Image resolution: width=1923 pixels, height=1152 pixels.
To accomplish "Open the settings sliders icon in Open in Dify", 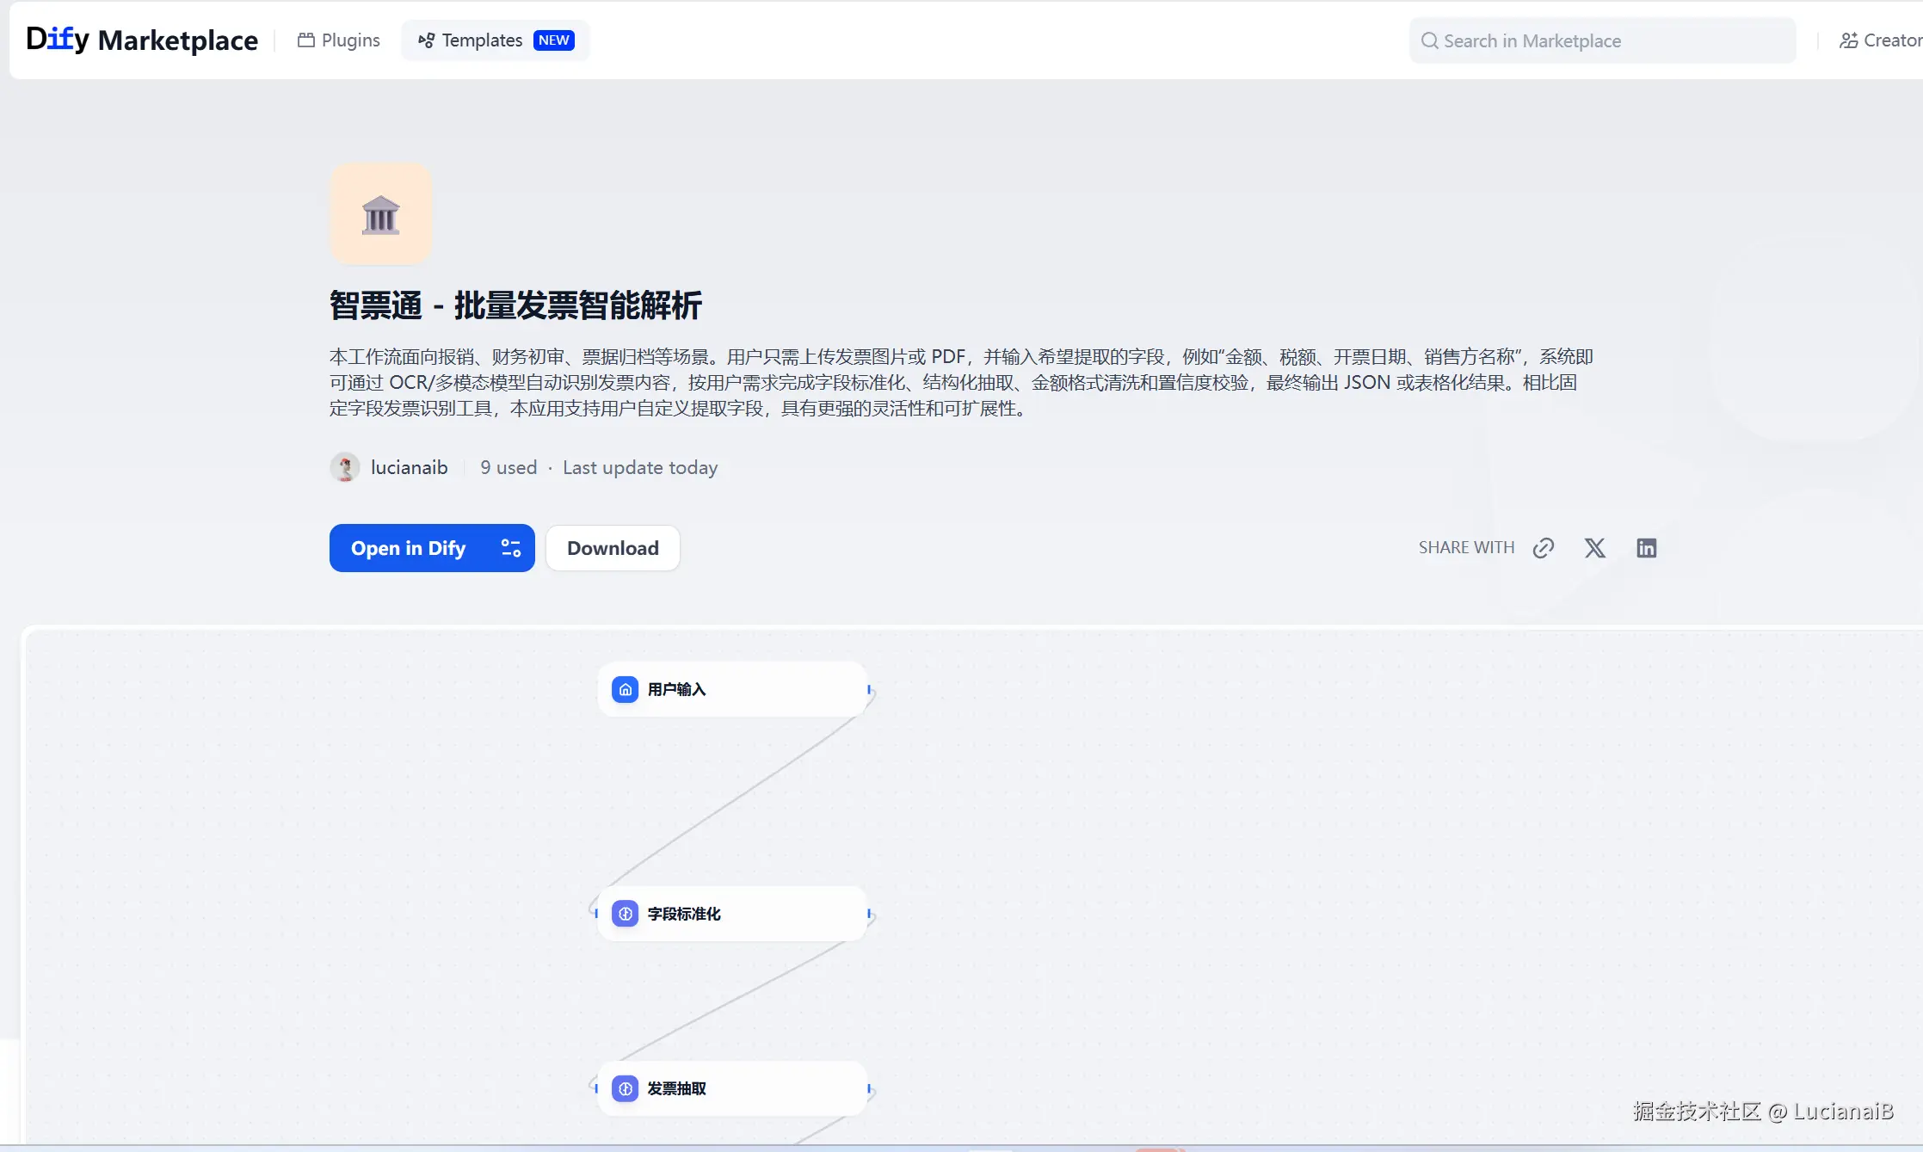I will pyautogui.click(x=511, y=548).
